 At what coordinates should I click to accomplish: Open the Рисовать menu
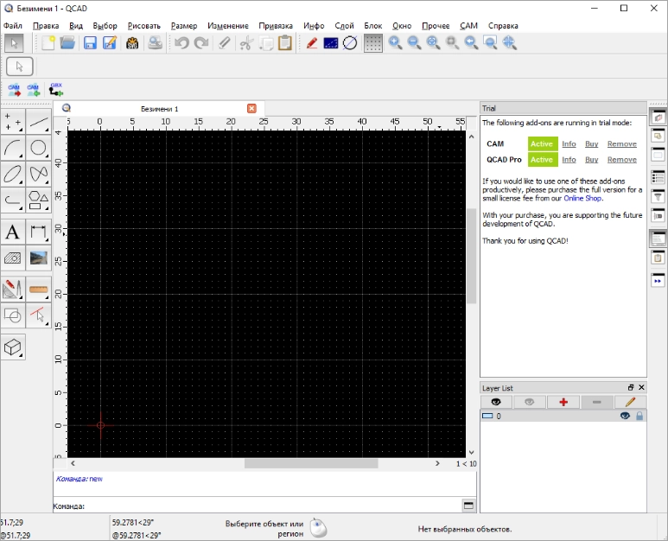(x=144, y=26)
